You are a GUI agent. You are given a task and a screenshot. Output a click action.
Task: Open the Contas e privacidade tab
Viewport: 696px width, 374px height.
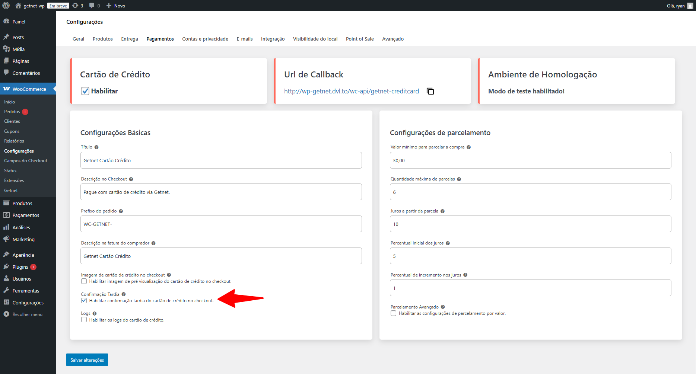[x=205, y=39]
